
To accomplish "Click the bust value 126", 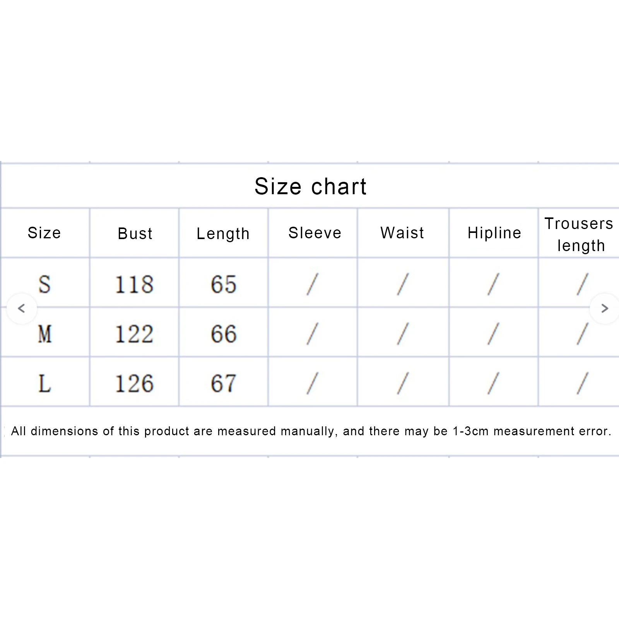I will (x=134, y=383).
